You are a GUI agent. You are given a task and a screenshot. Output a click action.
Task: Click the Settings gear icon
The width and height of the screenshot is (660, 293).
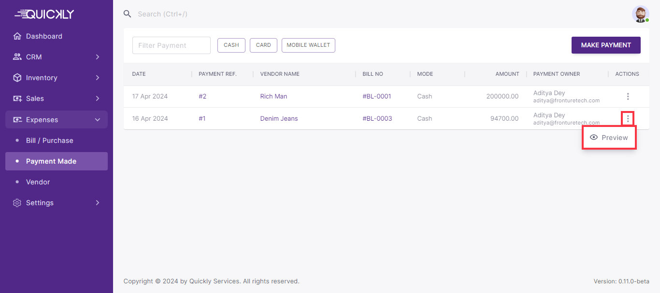pyautogui.click(x=17, y=203)
